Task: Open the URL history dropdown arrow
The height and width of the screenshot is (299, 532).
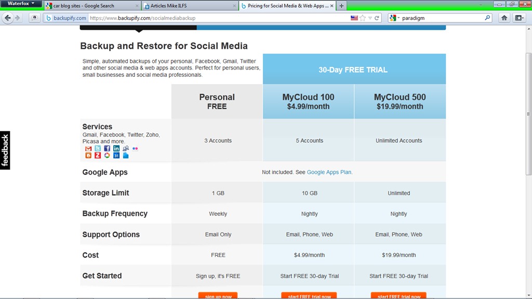Action: tap(370, 18)
